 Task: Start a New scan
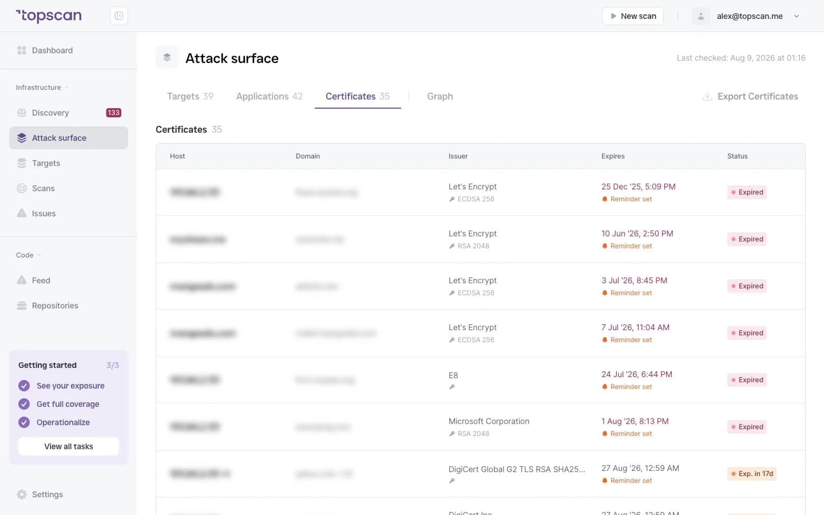633,16
